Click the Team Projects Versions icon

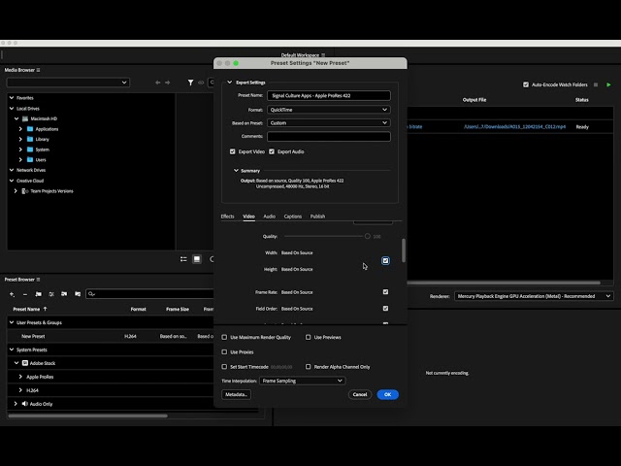(x=25, y=191)
